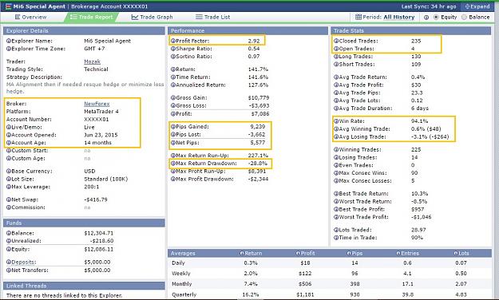Click the Closed Trades value 235

pyautogui.click(x=416, y=41)
